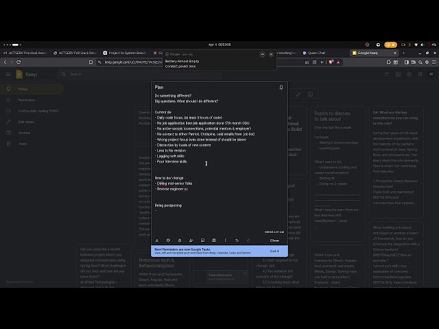The width and height of the screenshot is (439, 329).
Task: Add a collaborator to the note
Action: point(191,241)
